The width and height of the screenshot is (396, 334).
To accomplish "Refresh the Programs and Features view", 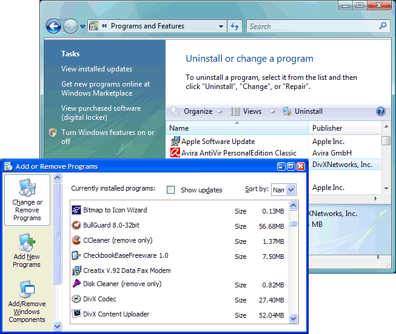I will pyautogui.click(x=235, y=26).
